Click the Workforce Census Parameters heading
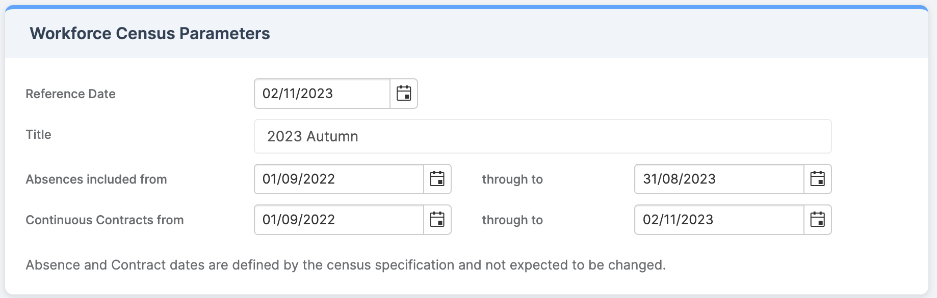 pyautogui.click(x=150, y=34)
